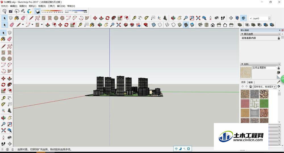Toggle X-Ray face style
Image resolution: width=284 pixels, height=153 pixels.
pos(154,25)
